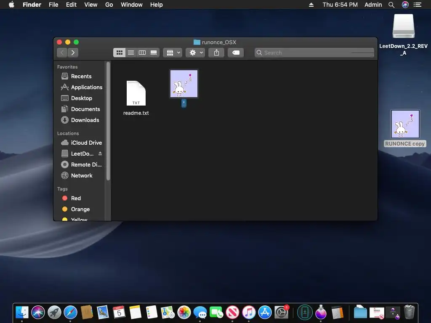Screen dimensions: 431x323
Task: Open Finder from the Dock
Action: click(x=22, y=312)
